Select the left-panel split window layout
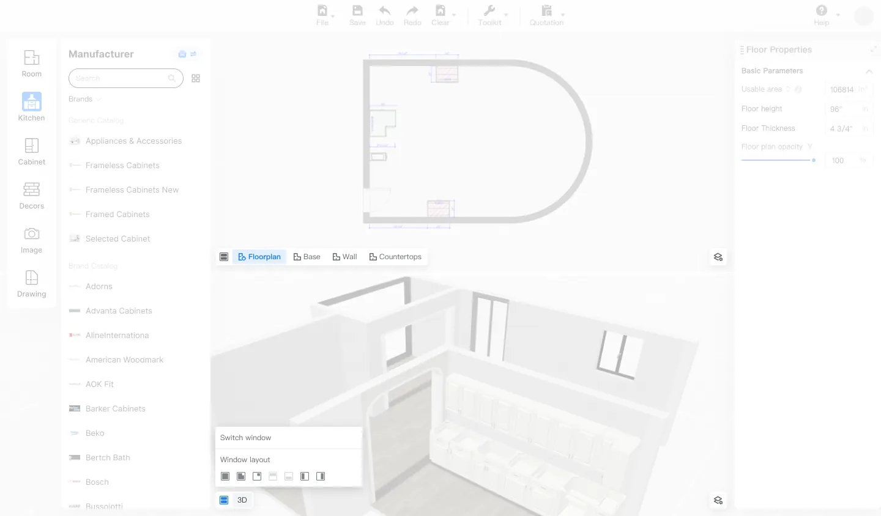The width and height of the screenshot is (881, 516). [x=305, y=476]
